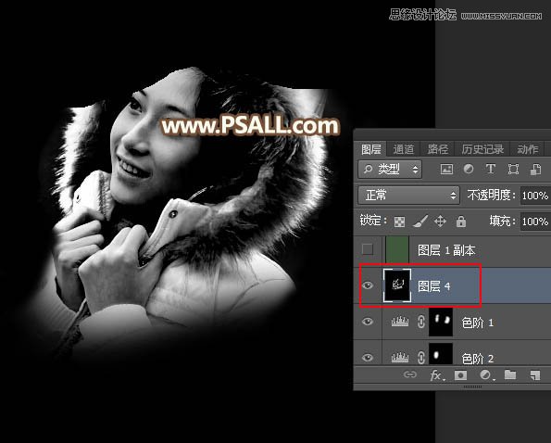Image resolution: width=551 pixels, height=443 pixels.
Task: Hide the 色阶 2 adjustment layer
Action: [368, 357]
